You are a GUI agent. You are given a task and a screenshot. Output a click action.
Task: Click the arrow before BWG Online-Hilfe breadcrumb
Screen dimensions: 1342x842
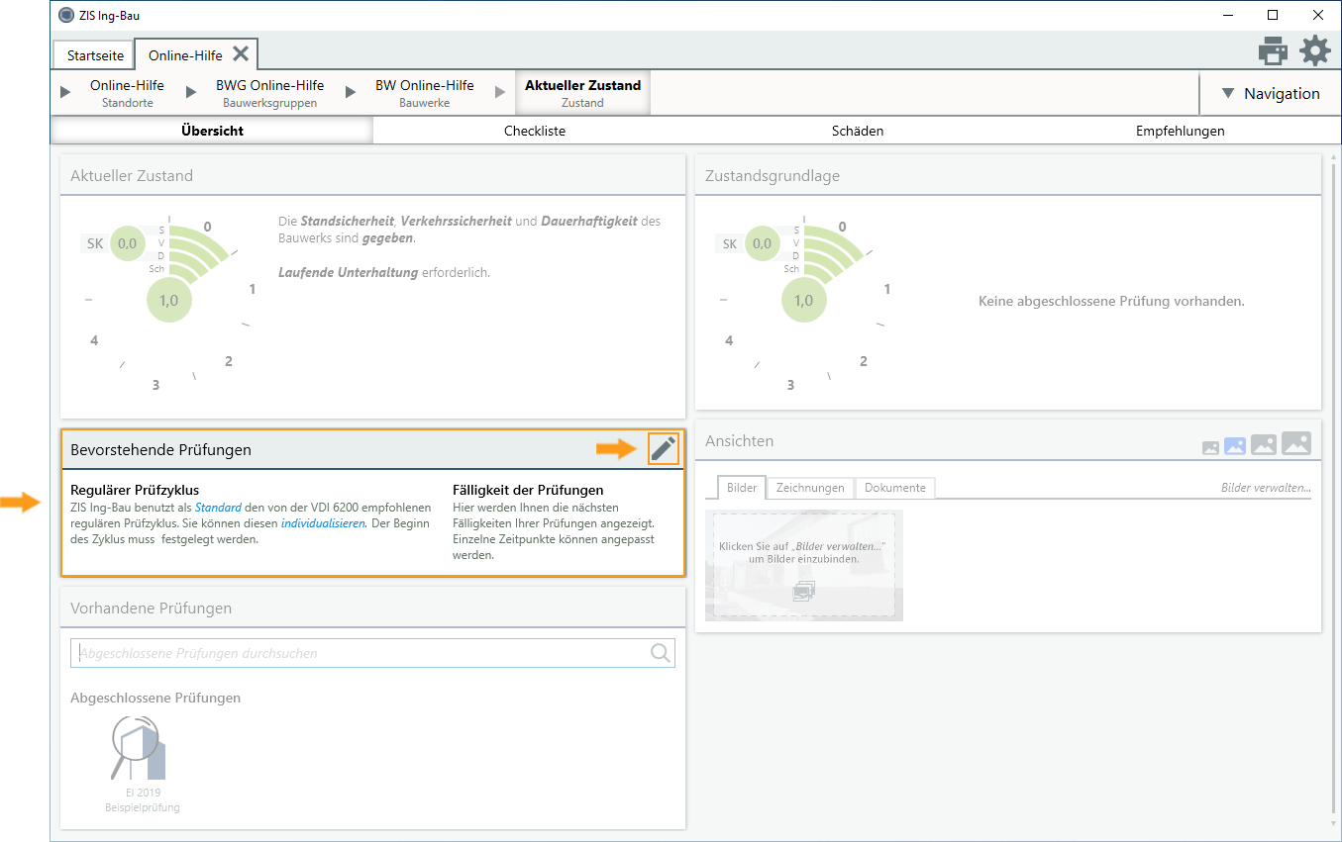[x=191, y=93]
